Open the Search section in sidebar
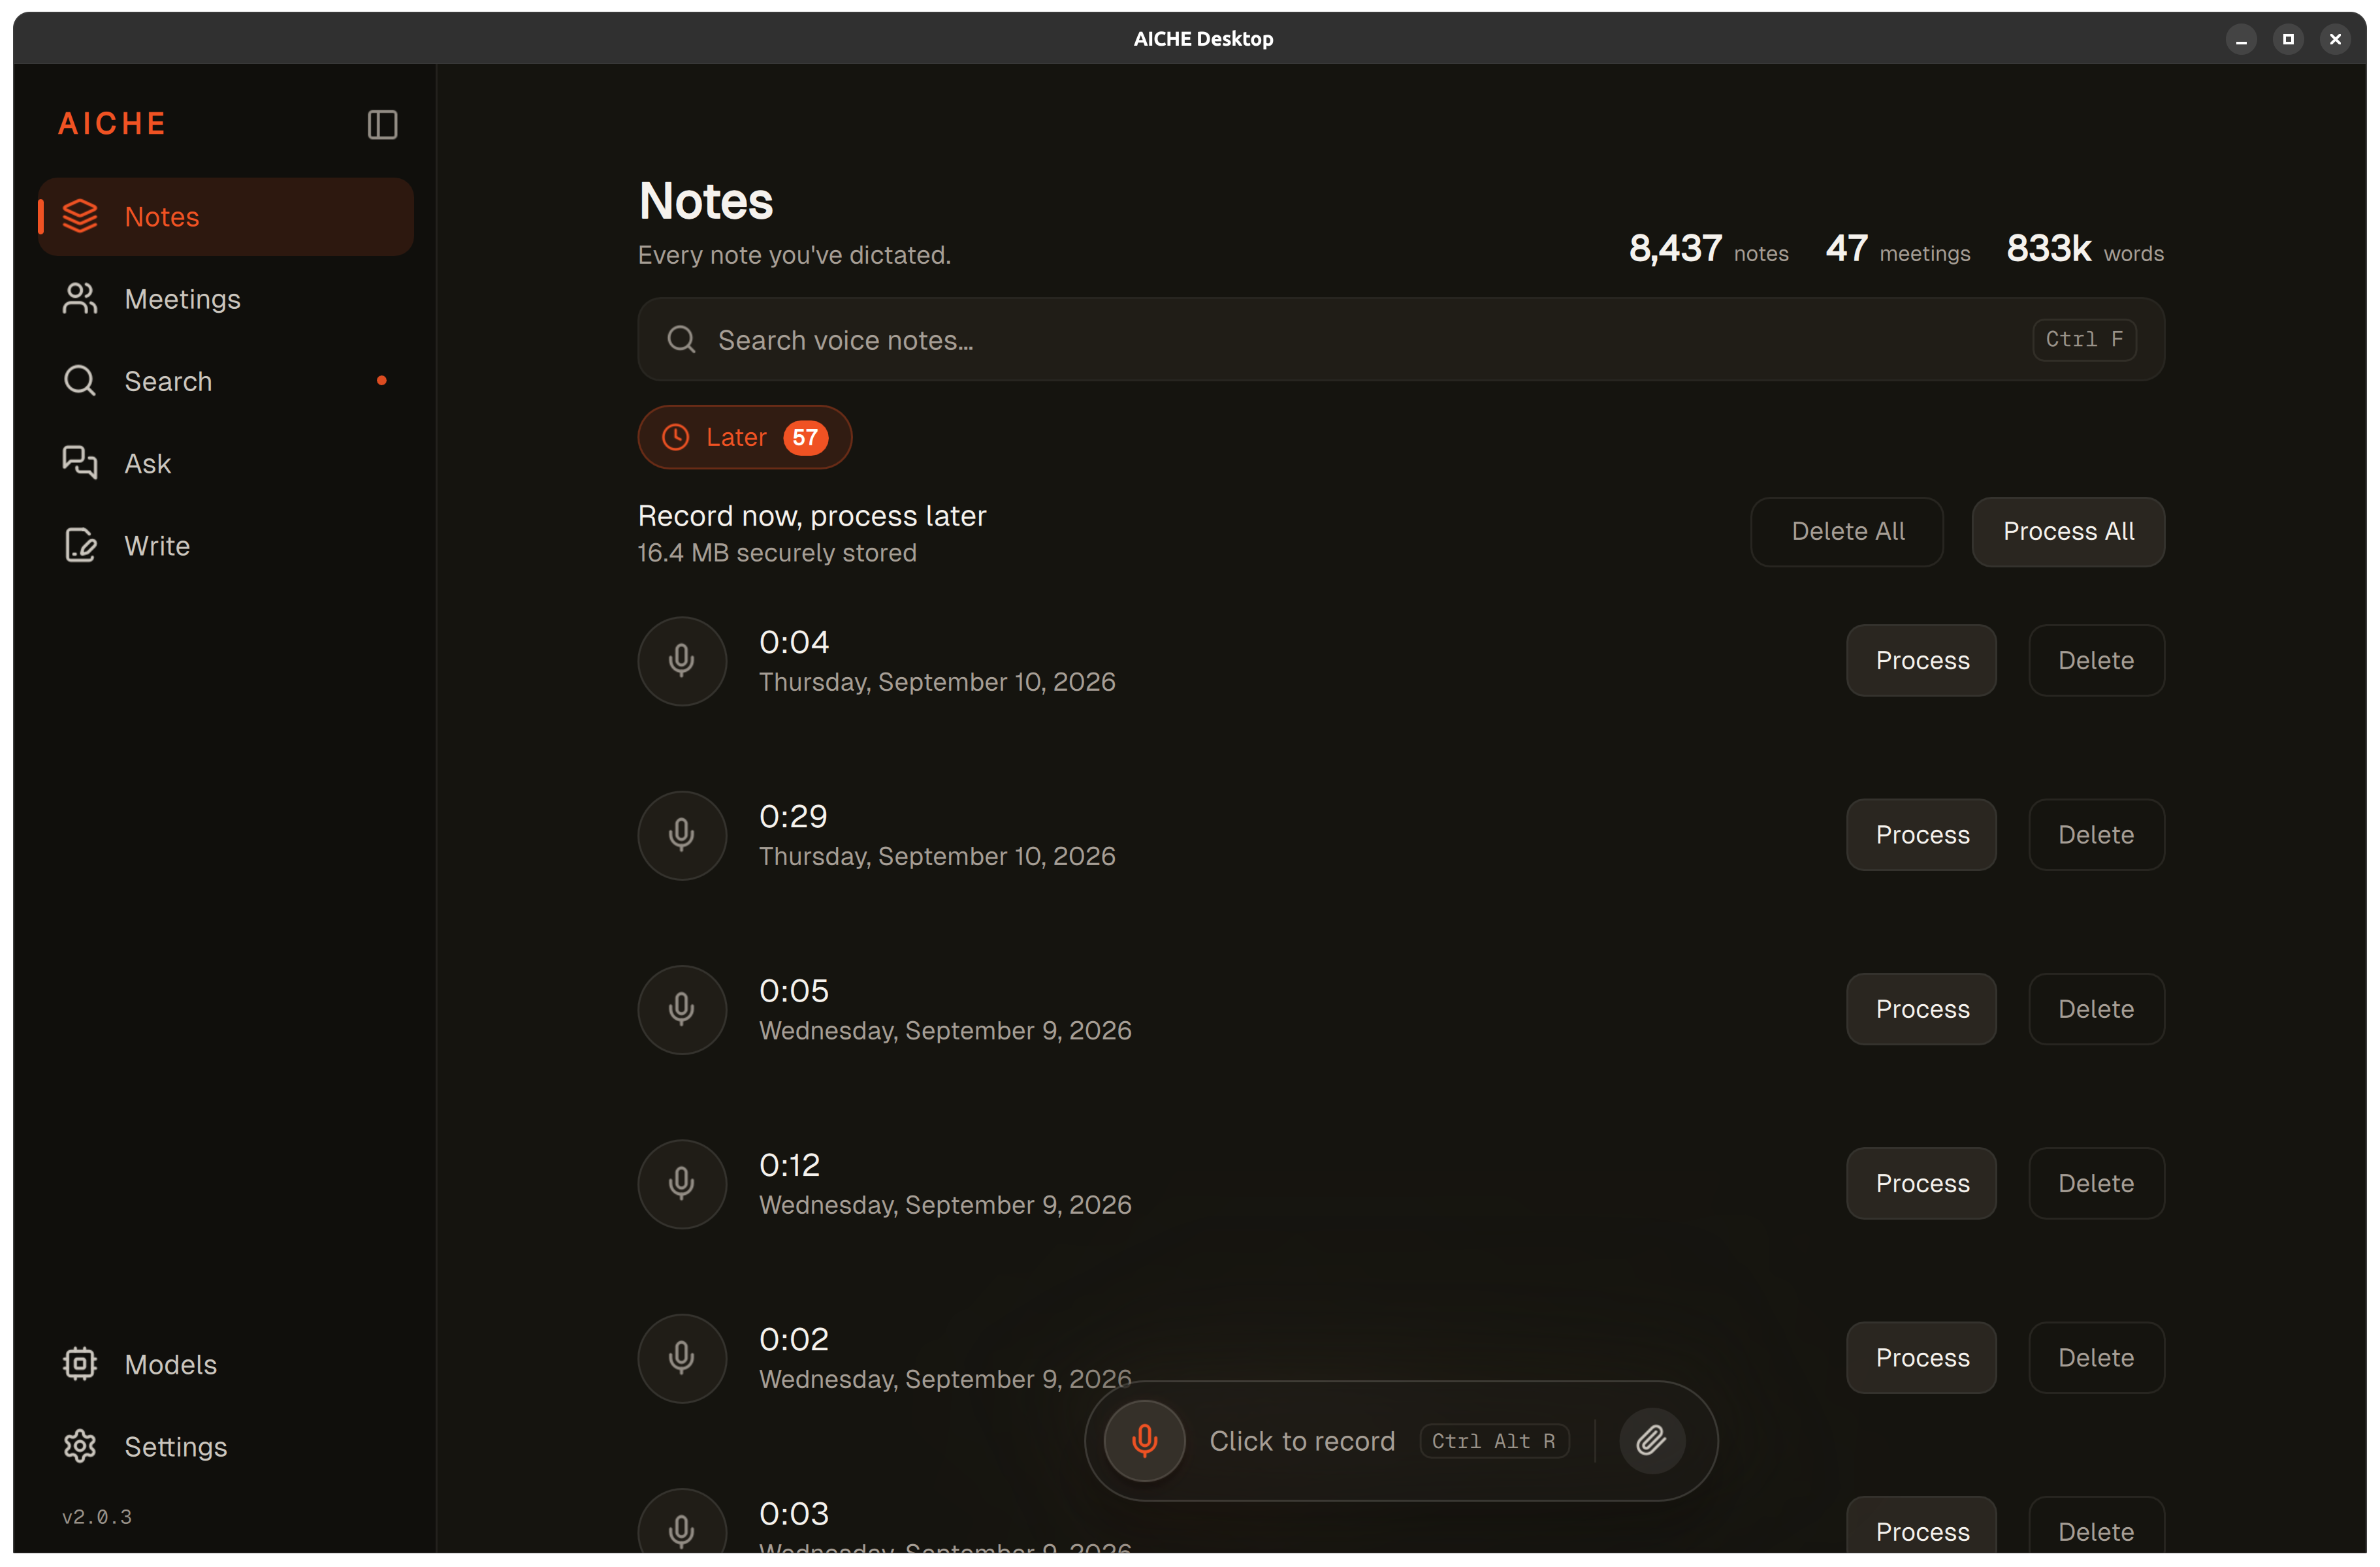Image resolution: width=2380 pixels, height=1567 pixels. [226, 381]
